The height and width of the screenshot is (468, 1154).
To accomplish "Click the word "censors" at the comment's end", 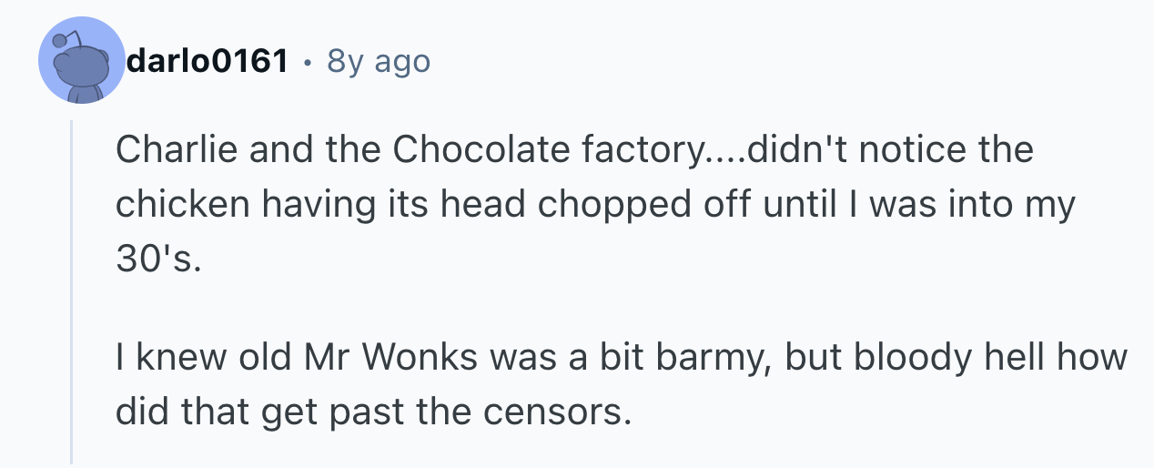I will [554, 412].
